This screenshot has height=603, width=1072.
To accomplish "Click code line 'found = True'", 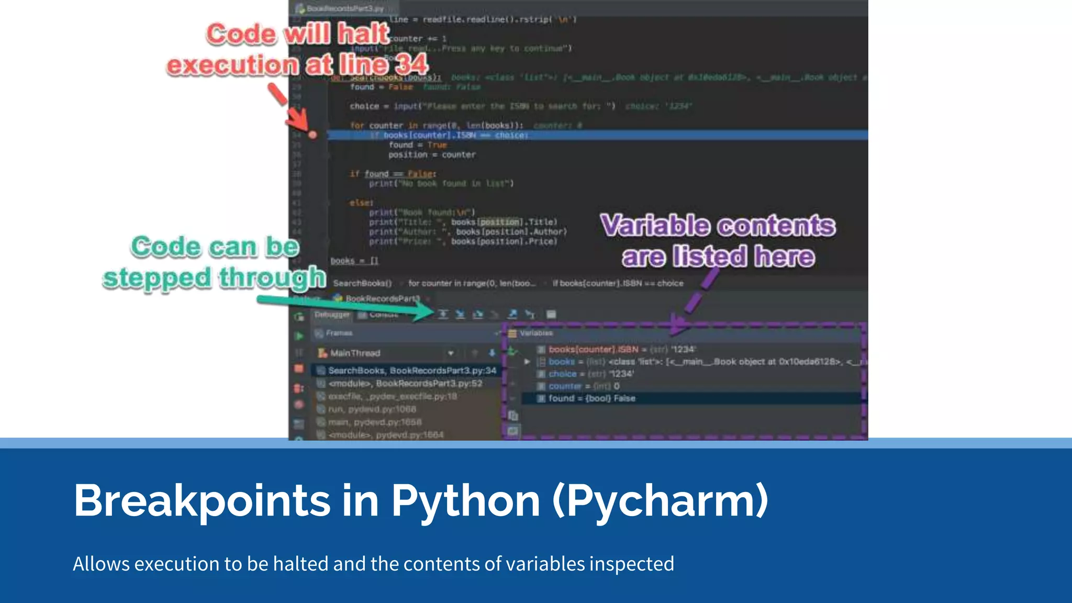I will [x=418, y=145].
